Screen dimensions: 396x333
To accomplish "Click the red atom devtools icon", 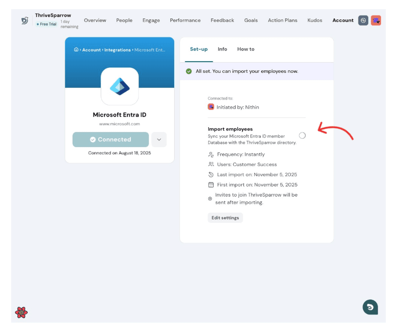I will (x=21, y=312).
